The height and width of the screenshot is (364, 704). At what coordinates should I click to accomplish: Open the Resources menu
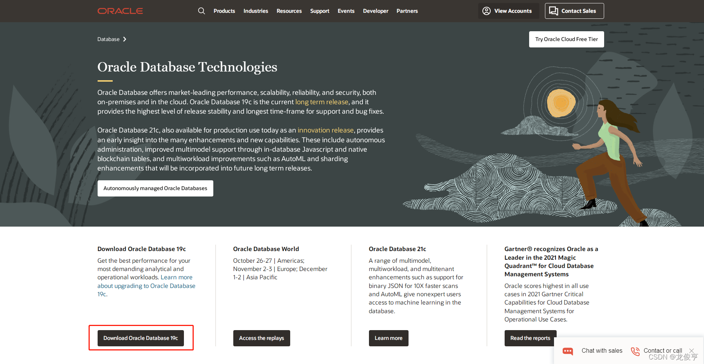(x=289, y=11)
